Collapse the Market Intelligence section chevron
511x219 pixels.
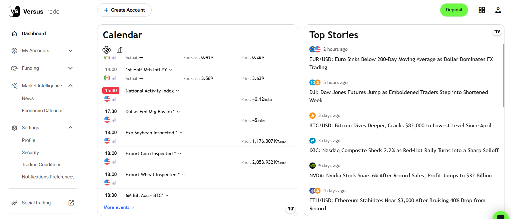71,86
